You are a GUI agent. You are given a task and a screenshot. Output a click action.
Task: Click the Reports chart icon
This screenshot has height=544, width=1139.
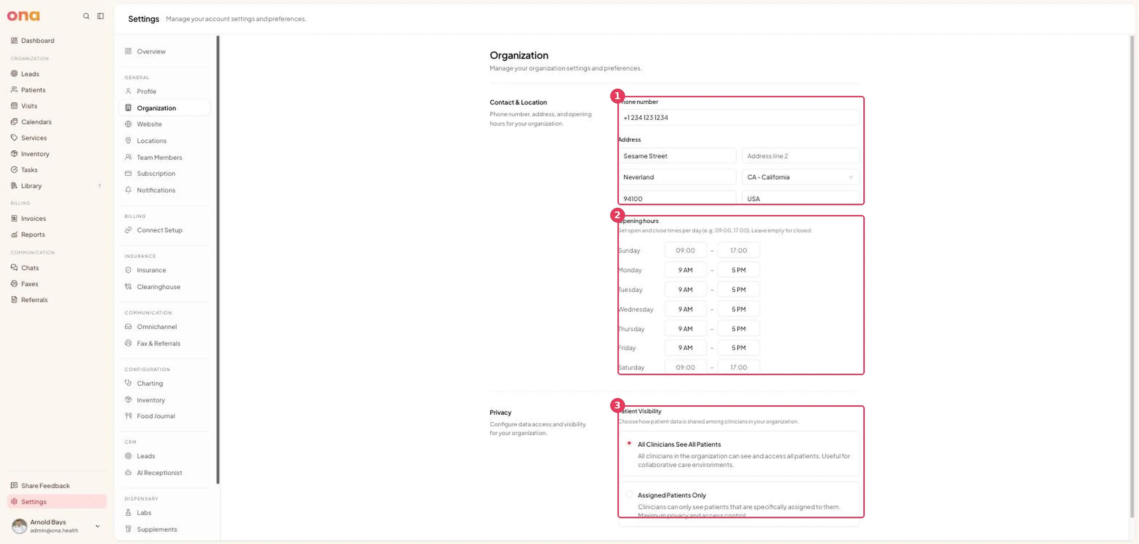pos(14,234)
